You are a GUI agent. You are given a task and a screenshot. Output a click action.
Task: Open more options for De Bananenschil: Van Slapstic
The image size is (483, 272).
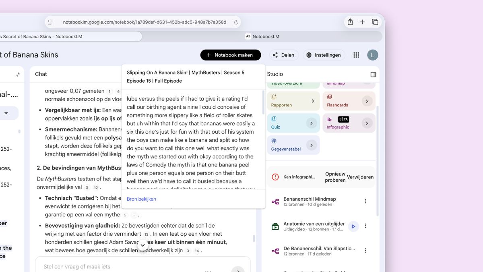coord(365,251)
